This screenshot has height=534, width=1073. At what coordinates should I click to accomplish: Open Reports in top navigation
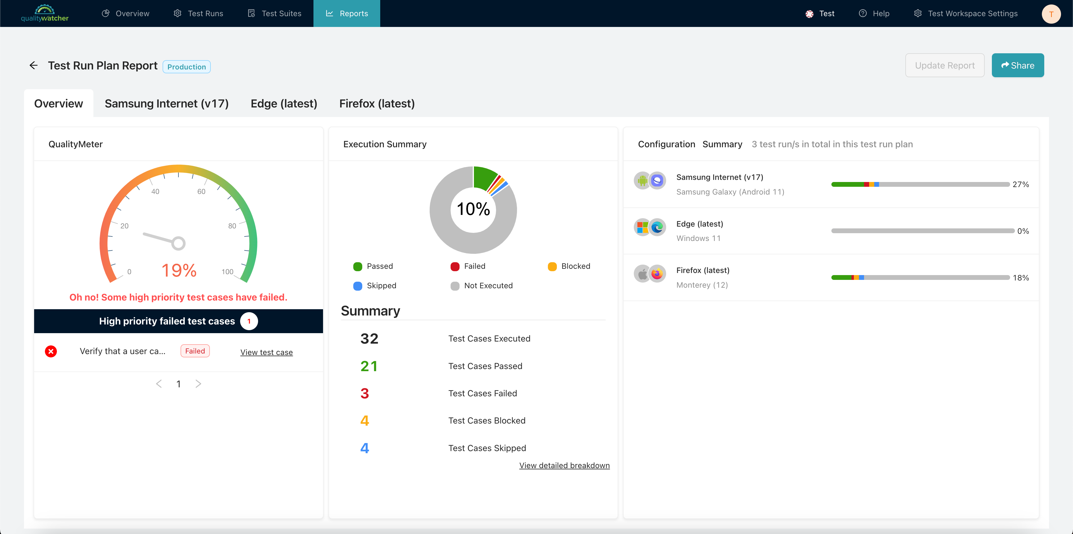click(x=347, y=13)
